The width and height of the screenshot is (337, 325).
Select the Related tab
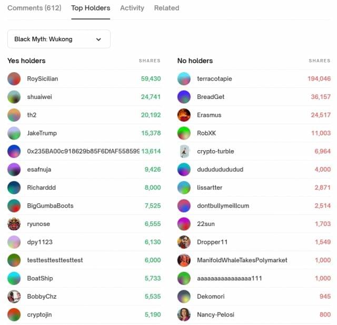coord(166,8)
